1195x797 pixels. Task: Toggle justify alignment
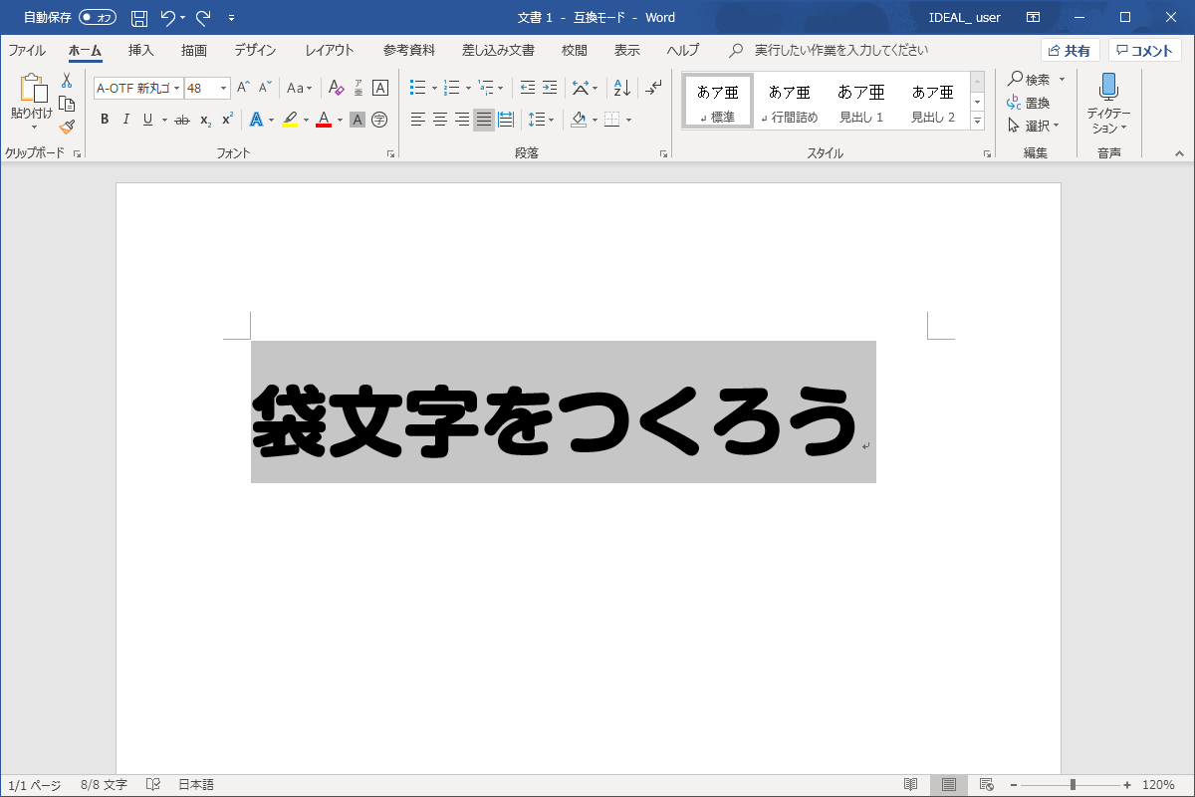pos(484,120)
